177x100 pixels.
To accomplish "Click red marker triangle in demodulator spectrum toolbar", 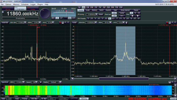I will pos(167,23).
